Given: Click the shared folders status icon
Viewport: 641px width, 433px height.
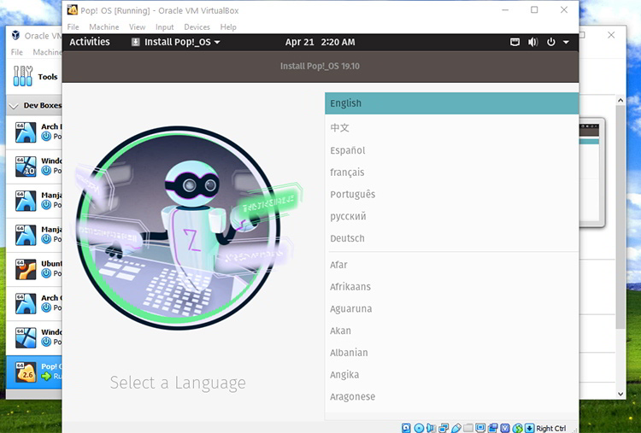Looking at the screenshot, I should [468, 428].
